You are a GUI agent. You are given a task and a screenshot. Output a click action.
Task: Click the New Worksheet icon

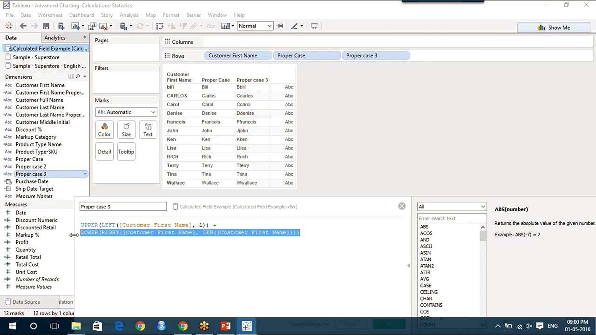pos(75,26)
